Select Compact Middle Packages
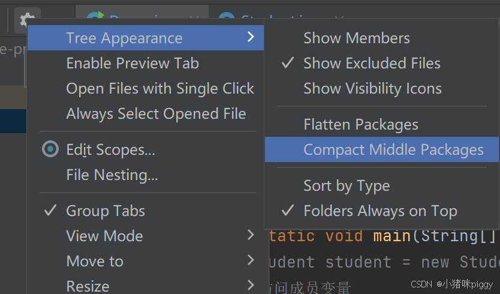The height and width of the screenshot is (294, 500). 381,149
